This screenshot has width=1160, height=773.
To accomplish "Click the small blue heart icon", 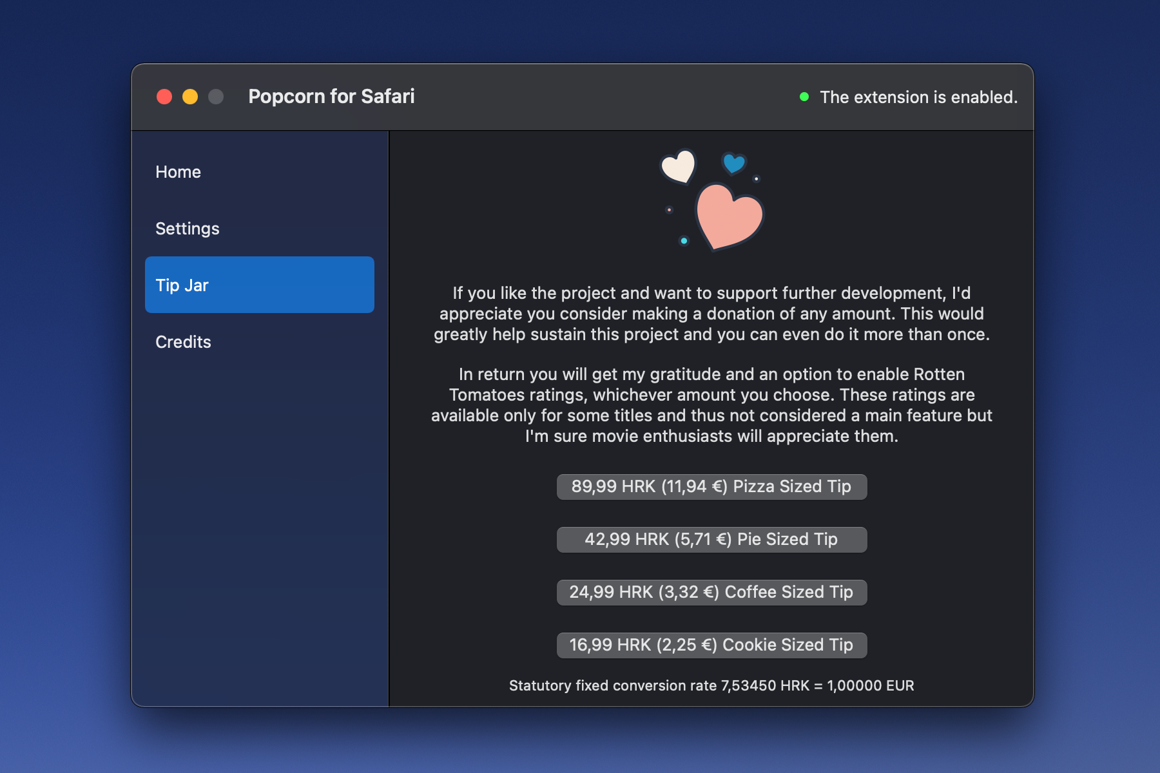I will (x=733, y=163).
